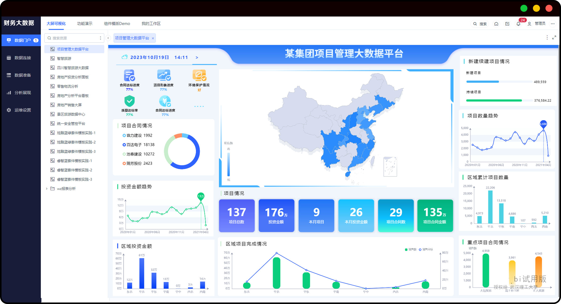Expand the wz报表分析 folder
The image size is (561, 304).
[47, 189]
